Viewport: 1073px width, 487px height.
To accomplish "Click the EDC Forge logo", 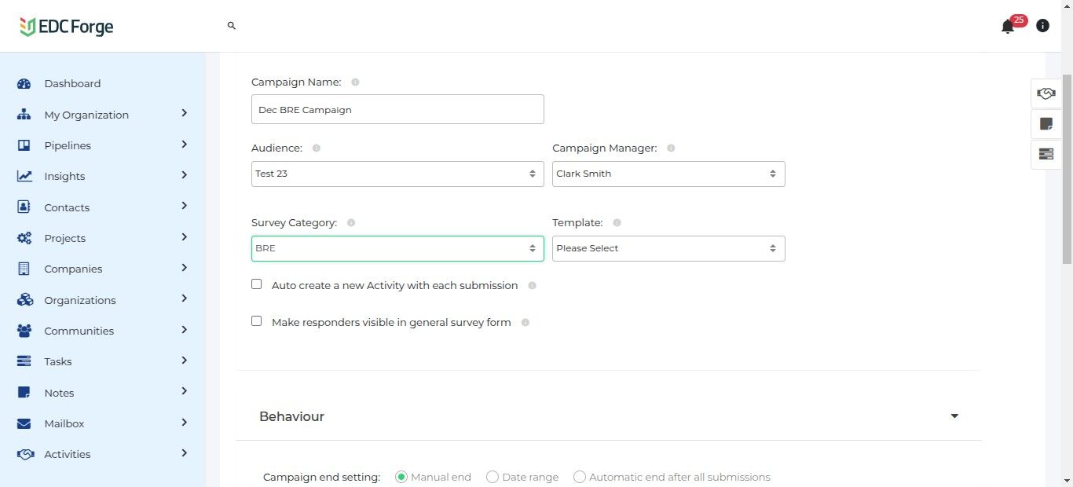I will 67,27.
